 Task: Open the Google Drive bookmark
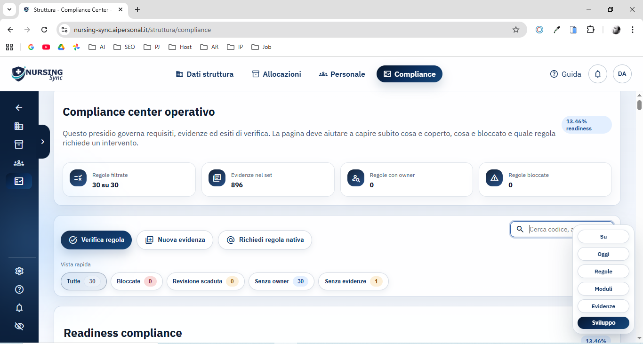click(61, 47)
